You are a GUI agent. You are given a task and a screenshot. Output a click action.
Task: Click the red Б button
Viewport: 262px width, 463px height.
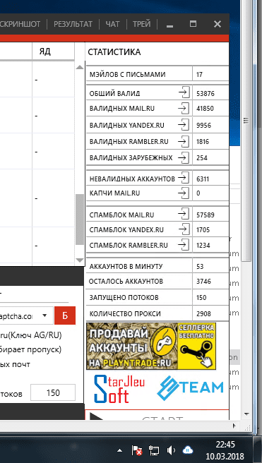(65, 315)
